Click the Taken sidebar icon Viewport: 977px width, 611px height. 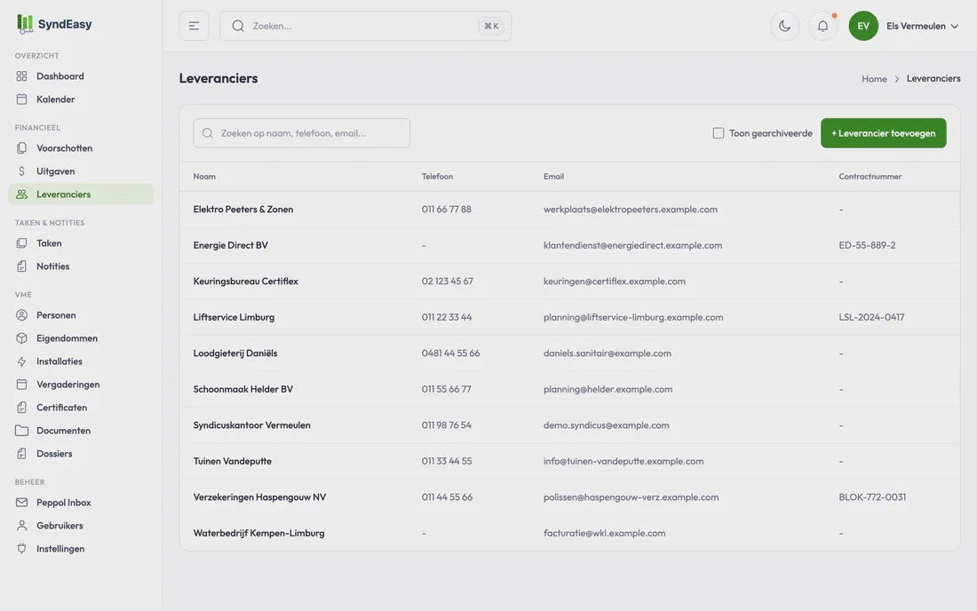[x=22, y=243]
